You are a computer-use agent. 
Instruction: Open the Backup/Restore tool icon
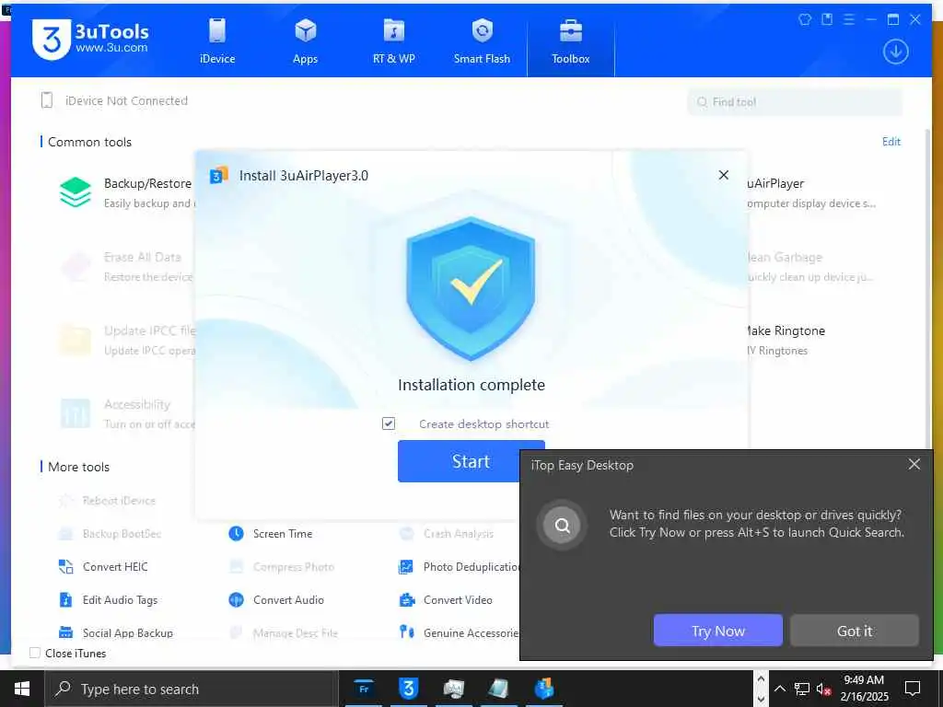pos(76,192)
